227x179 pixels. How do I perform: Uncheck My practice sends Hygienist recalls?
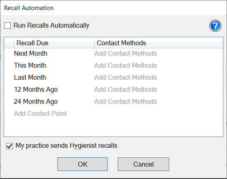[9, 146]
